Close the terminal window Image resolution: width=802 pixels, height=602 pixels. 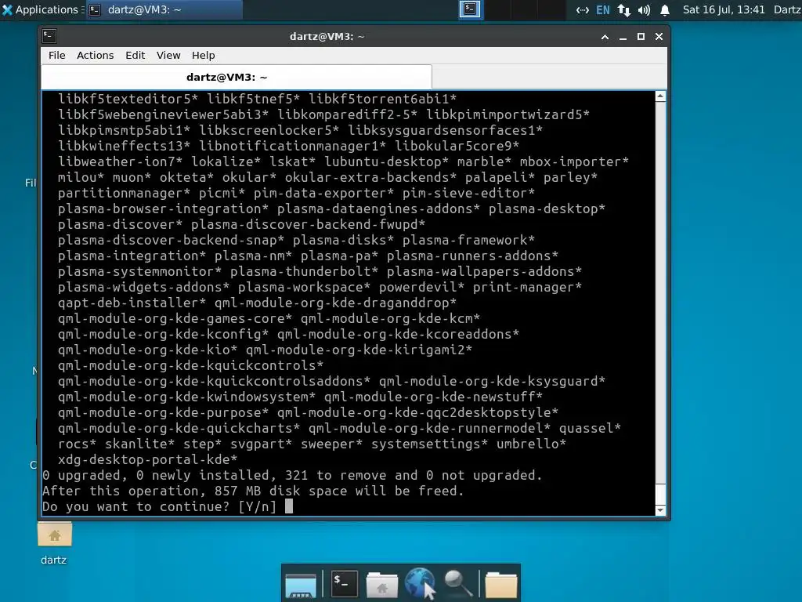[659, 37]
